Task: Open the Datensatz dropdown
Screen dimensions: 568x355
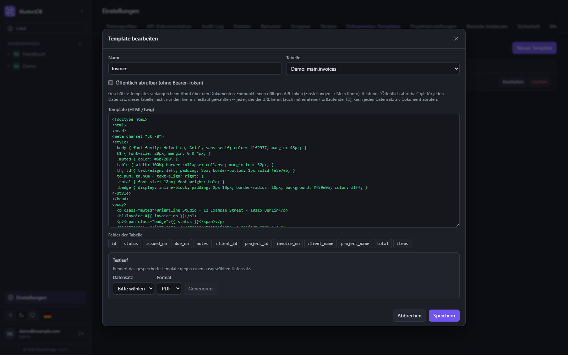Action: click(133, 289)
